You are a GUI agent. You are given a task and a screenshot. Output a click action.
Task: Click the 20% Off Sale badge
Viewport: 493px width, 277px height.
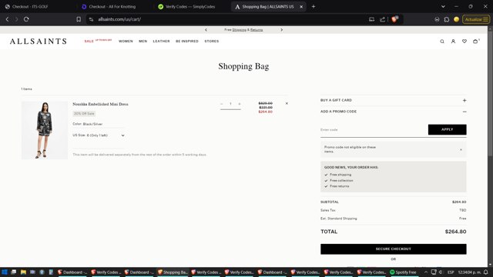point(84,114)
